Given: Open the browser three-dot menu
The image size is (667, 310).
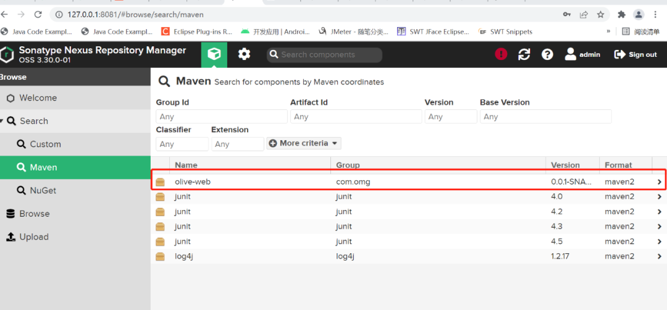Looking at the screenshot, I should [x=655, y=14].
